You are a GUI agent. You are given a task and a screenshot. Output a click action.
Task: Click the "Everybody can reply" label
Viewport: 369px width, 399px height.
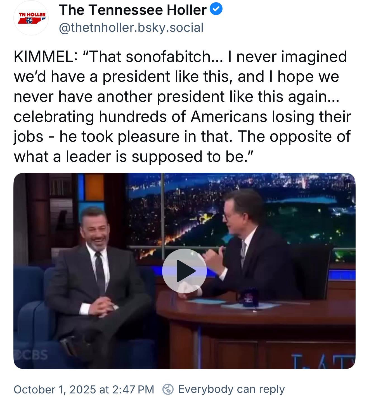pos(231,389)
